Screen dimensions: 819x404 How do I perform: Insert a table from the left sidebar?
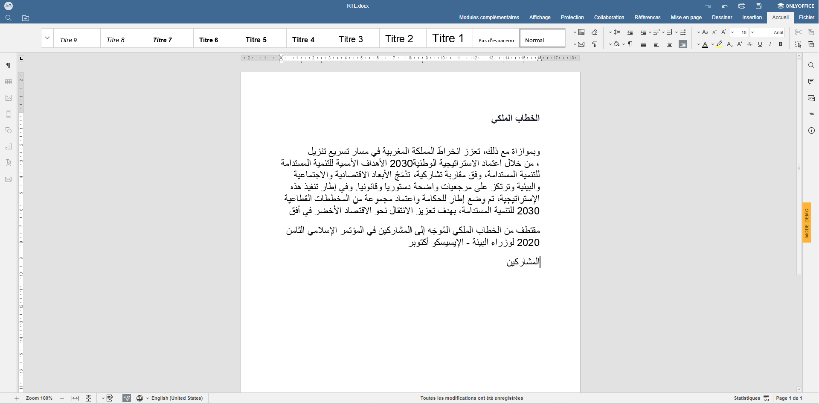pos(9,82)
